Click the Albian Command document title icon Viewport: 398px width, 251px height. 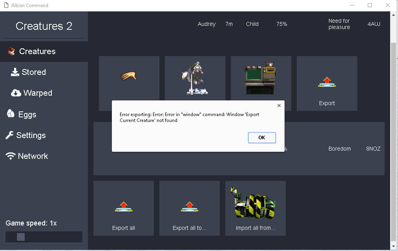pyautogui.click(x=6, y=5)
